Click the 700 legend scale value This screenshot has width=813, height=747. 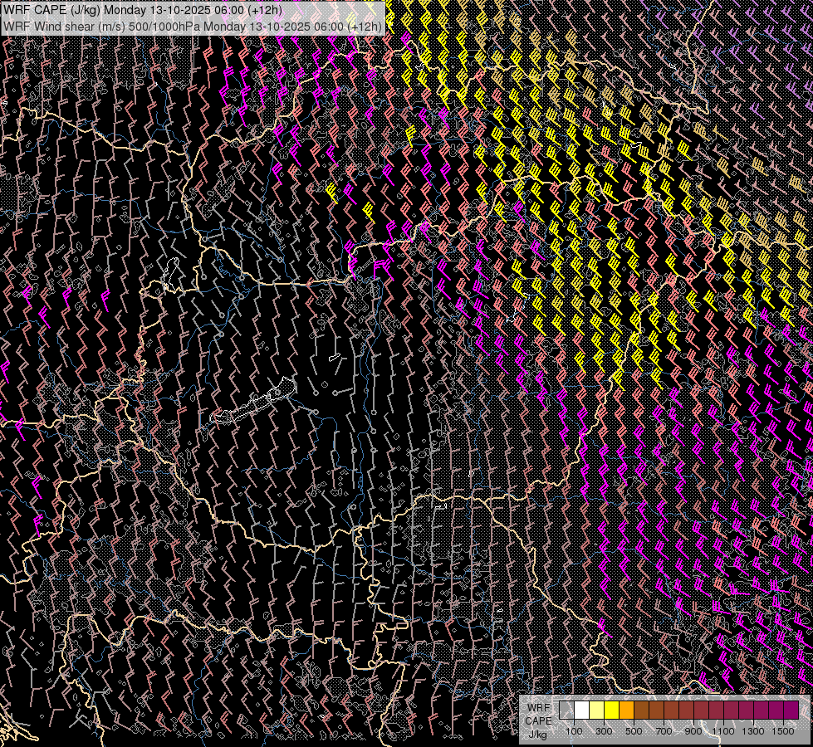[664, 731]
